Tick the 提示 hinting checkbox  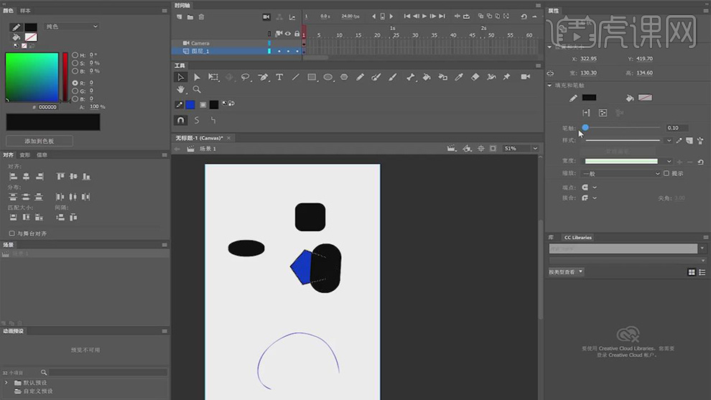click(666, 173)
